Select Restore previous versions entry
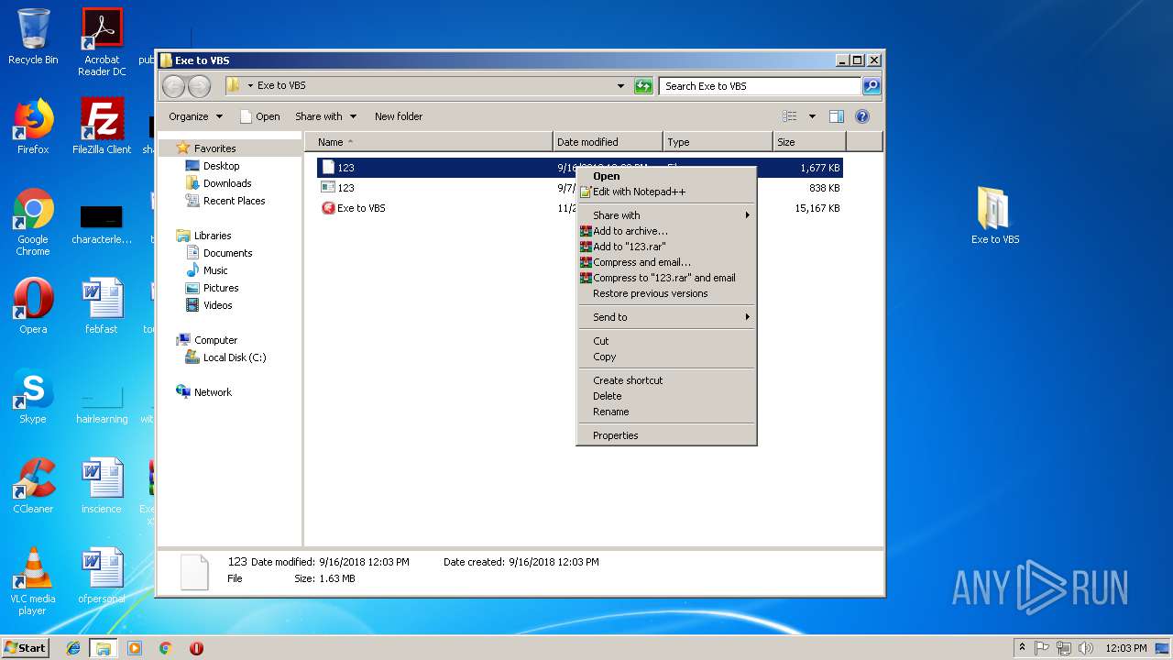 pyautogui.click(x=666, y=293)
